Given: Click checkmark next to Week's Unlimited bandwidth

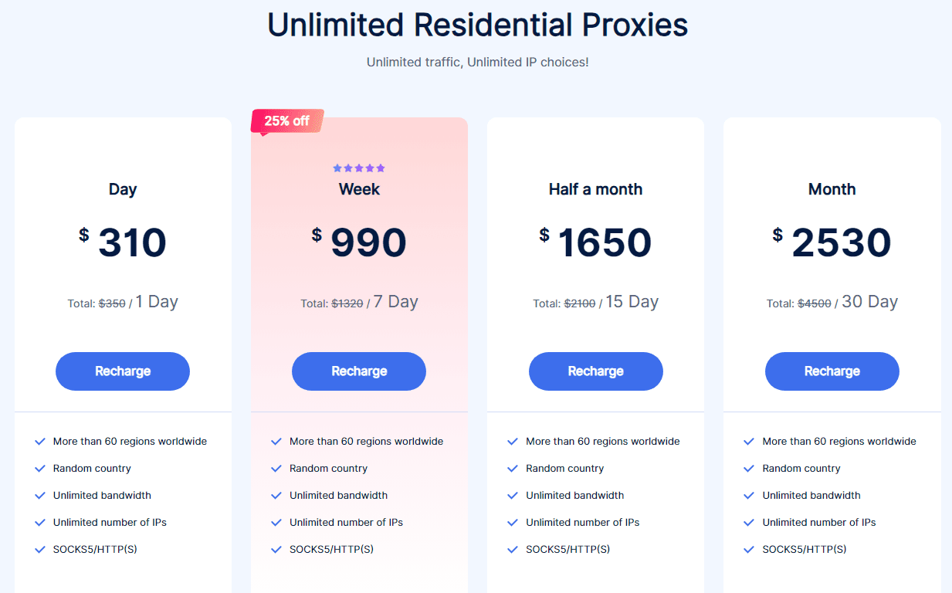Looking at the screenshot, I should tap(276, 496).
